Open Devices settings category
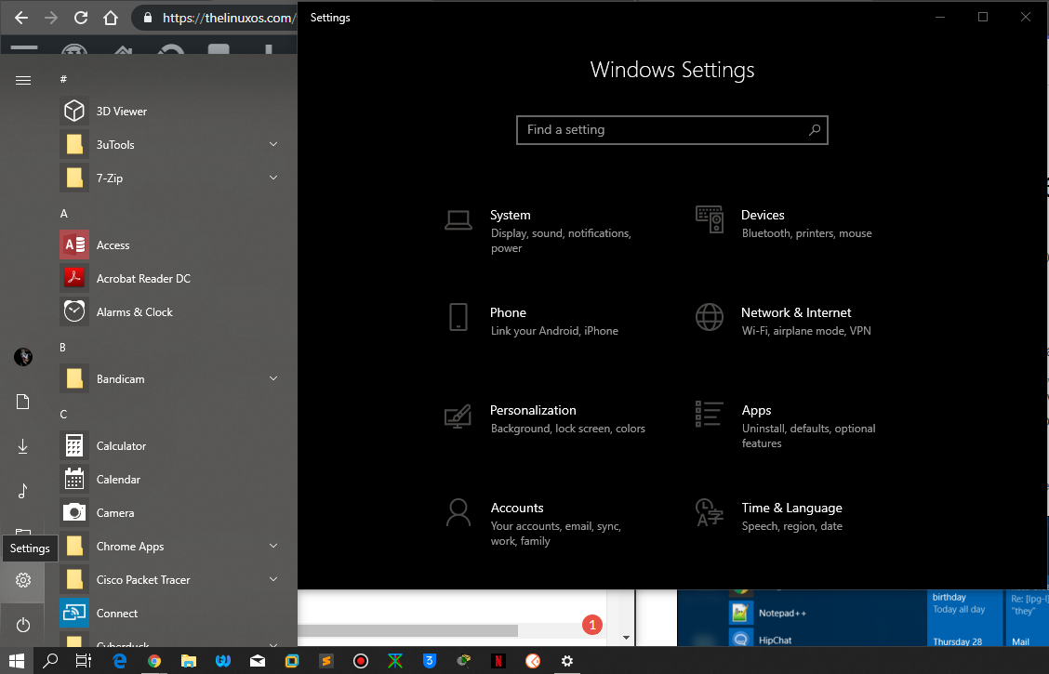Screen dimensions: 1049x674 762,216
